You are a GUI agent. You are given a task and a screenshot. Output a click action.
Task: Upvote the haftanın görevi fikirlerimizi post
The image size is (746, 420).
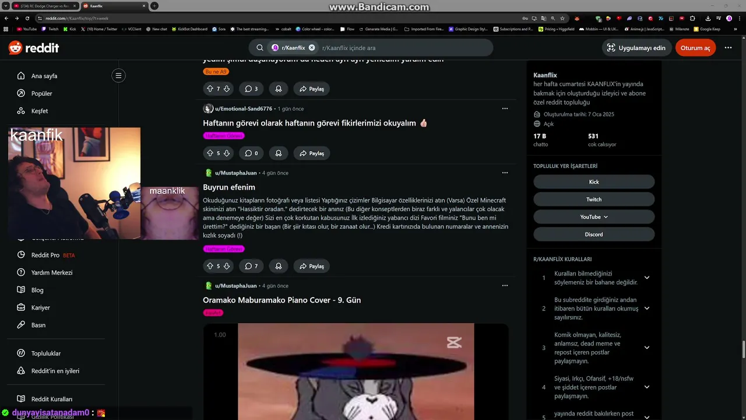pos(210,153)
